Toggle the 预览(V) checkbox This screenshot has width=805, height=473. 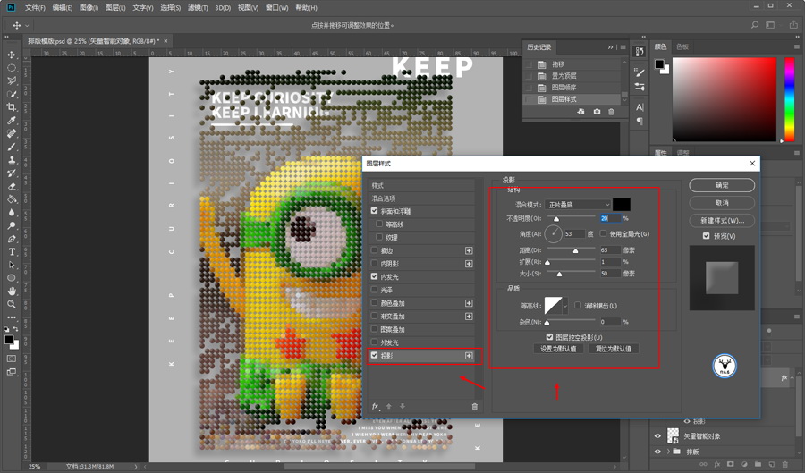[706, 236]
